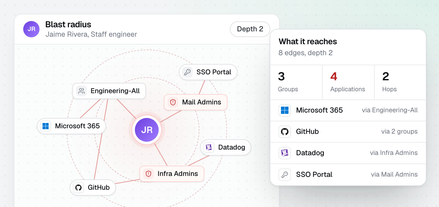The width and height of the screenshot is (439, 207).
Task: Click the Datadog icon in the reaches list
Action: [285, 153]
